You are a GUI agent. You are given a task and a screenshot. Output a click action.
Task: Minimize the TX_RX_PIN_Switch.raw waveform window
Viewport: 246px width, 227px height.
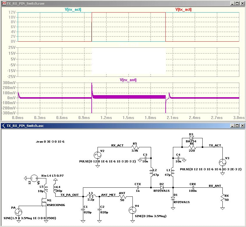pos(232,3)
